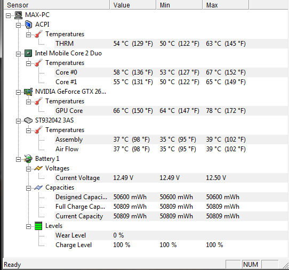Select the Current Voltage row
This screenshot has width=289, height=270.
tap(171, 178)
